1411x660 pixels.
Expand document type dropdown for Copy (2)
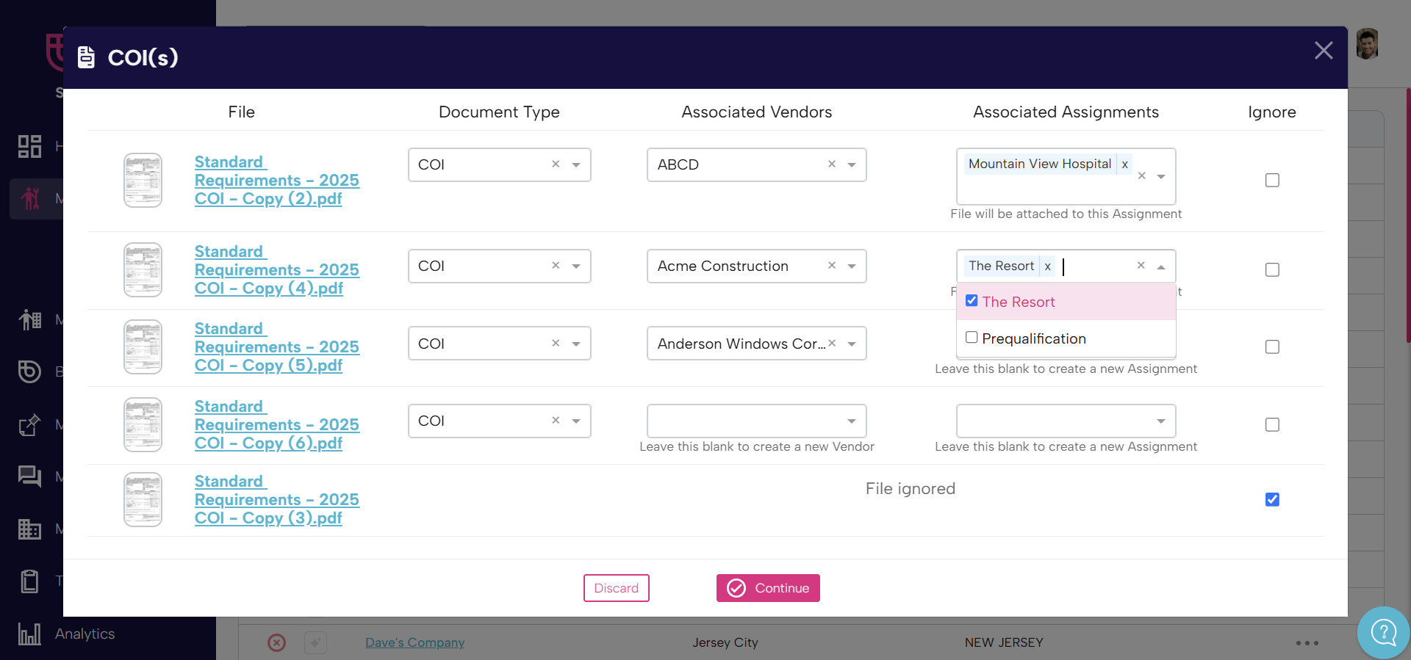(x=576, y=165)
